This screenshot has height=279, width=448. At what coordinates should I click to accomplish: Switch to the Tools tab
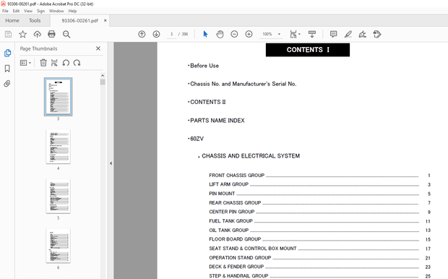[35, 20]
